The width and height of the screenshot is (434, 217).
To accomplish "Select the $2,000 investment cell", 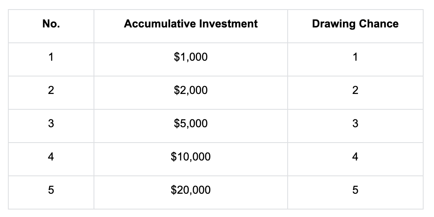I will [190, 91].
